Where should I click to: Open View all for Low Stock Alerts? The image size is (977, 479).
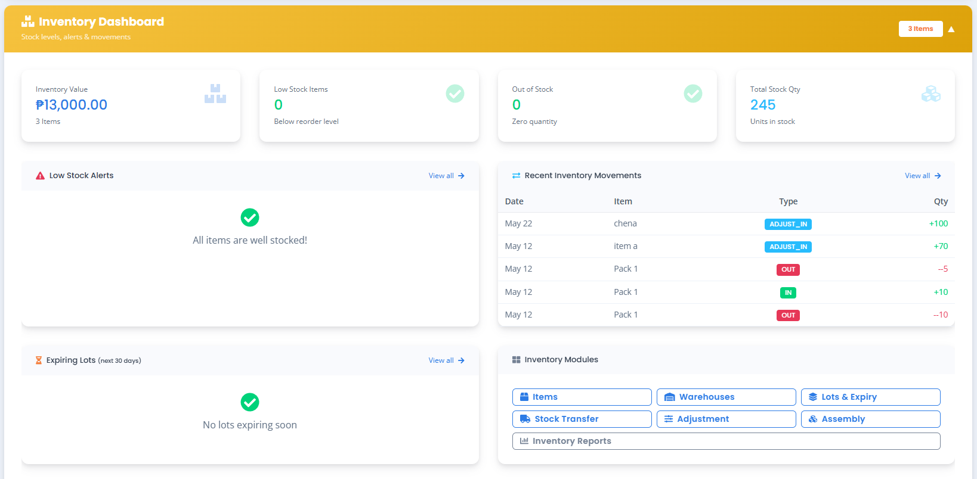point(447,176)
